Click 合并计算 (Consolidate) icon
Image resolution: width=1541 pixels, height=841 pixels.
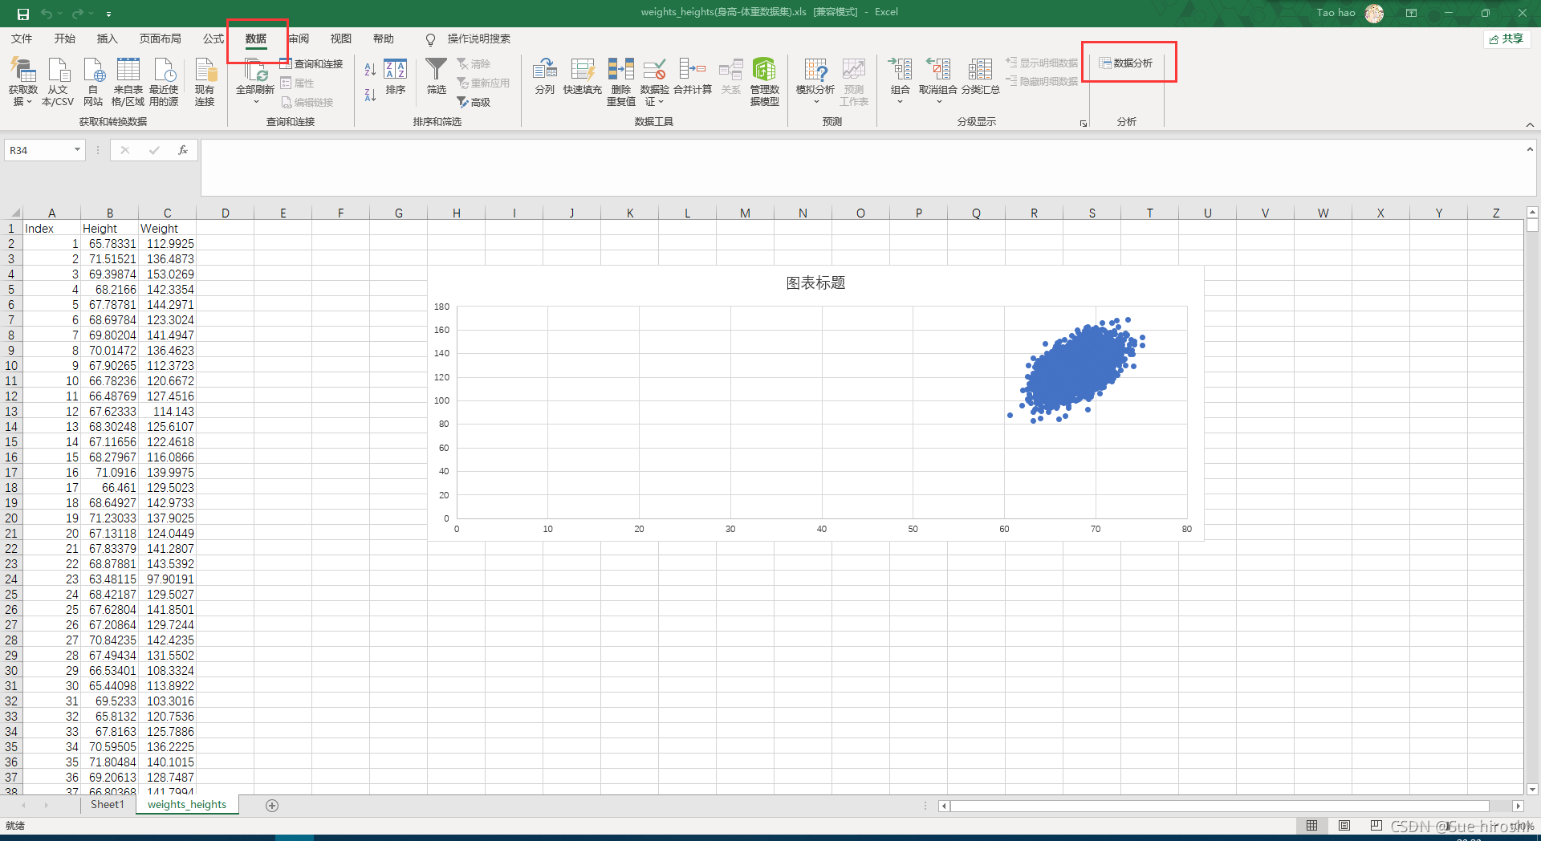click(x=693, y=77)
